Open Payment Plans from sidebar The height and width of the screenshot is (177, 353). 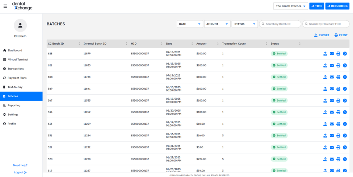(x=17, y=78)
